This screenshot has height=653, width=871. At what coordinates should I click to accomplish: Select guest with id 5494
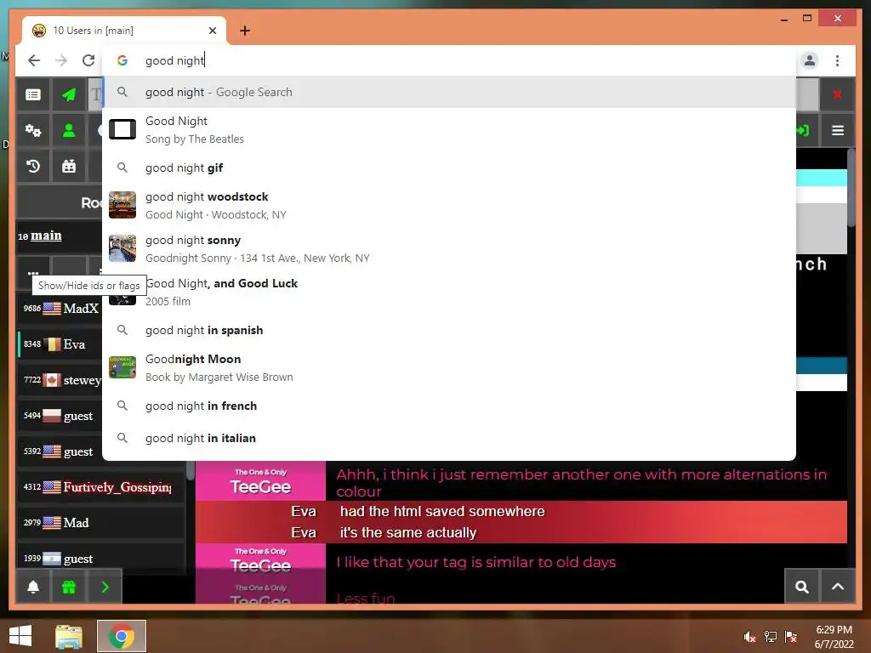click(x=60, y=415)
